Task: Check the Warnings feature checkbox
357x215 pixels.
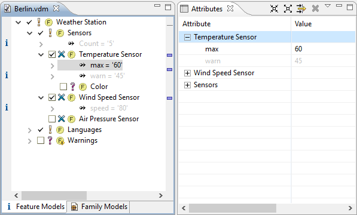Action: [x=41, y=140]
